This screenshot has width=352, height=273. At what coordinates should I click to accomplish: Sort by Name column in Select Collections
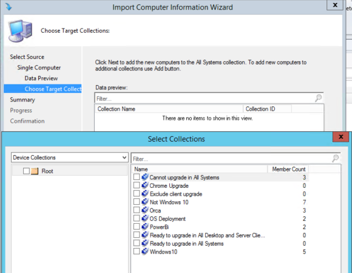tap(200, 169)
